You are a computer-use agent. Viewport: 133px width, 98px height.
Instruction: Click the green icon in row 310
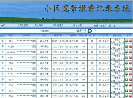point(126,85)
